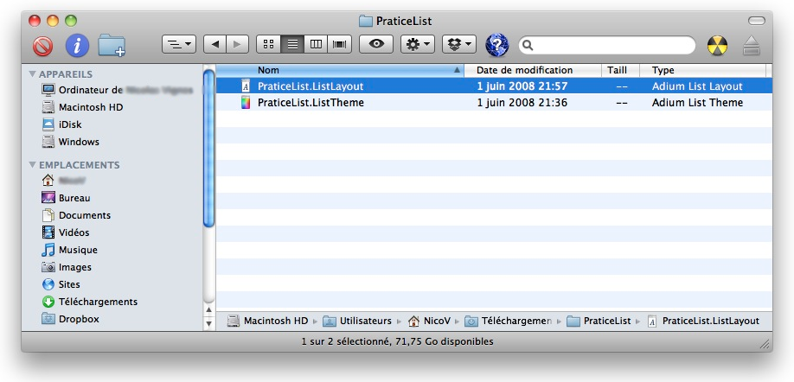794x382 pixels.
Task: Switch to Cover Flow view mode
Action: (340, 43)
